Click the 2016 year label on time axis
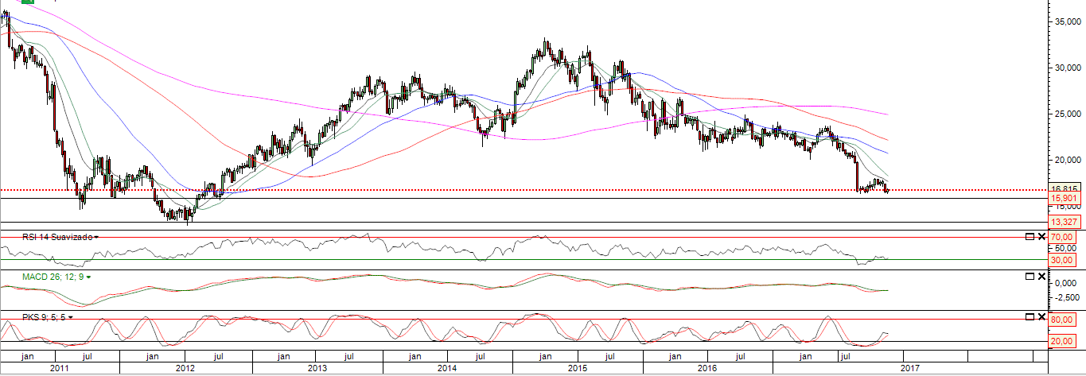 pos(707,369)
